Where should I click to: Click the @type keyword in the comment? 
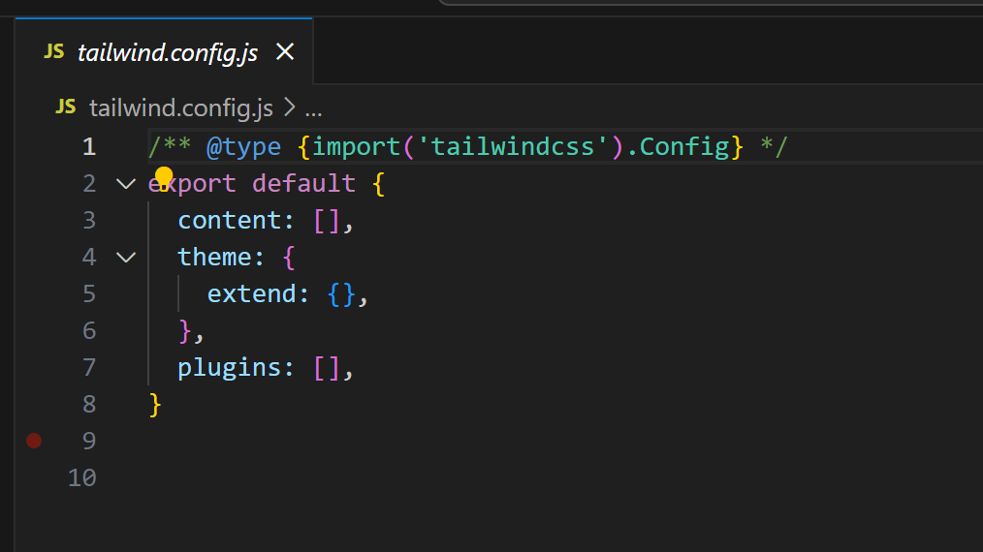point(244,147)
